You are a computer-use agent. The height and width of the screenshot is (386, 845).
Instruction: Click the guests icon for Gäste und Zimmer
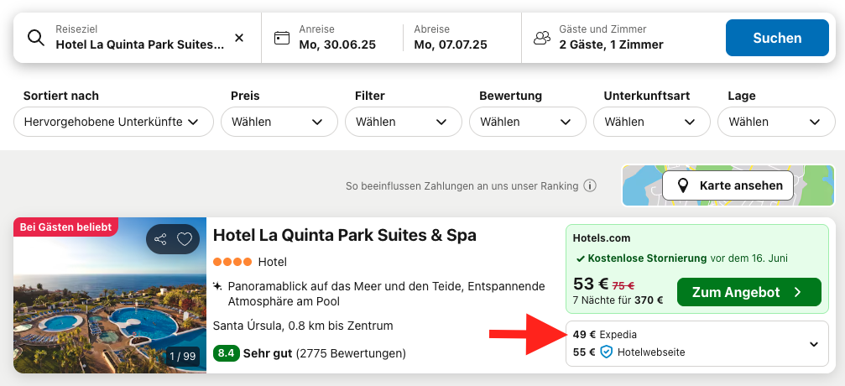tap(542, 38)
